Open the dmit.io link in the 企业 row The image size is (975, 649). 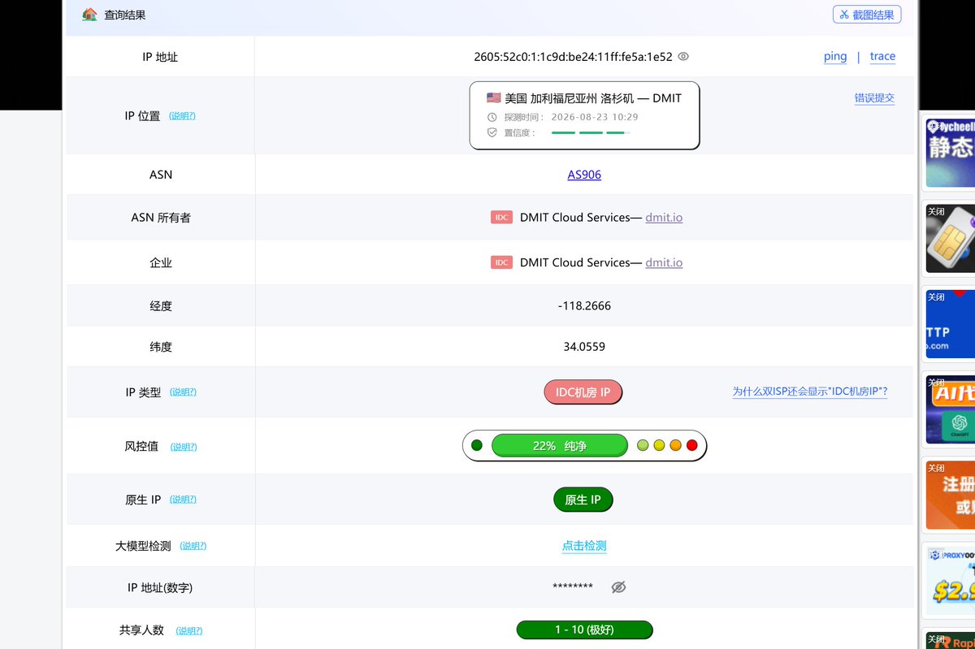pyautogui.click(x=664, y=262)
